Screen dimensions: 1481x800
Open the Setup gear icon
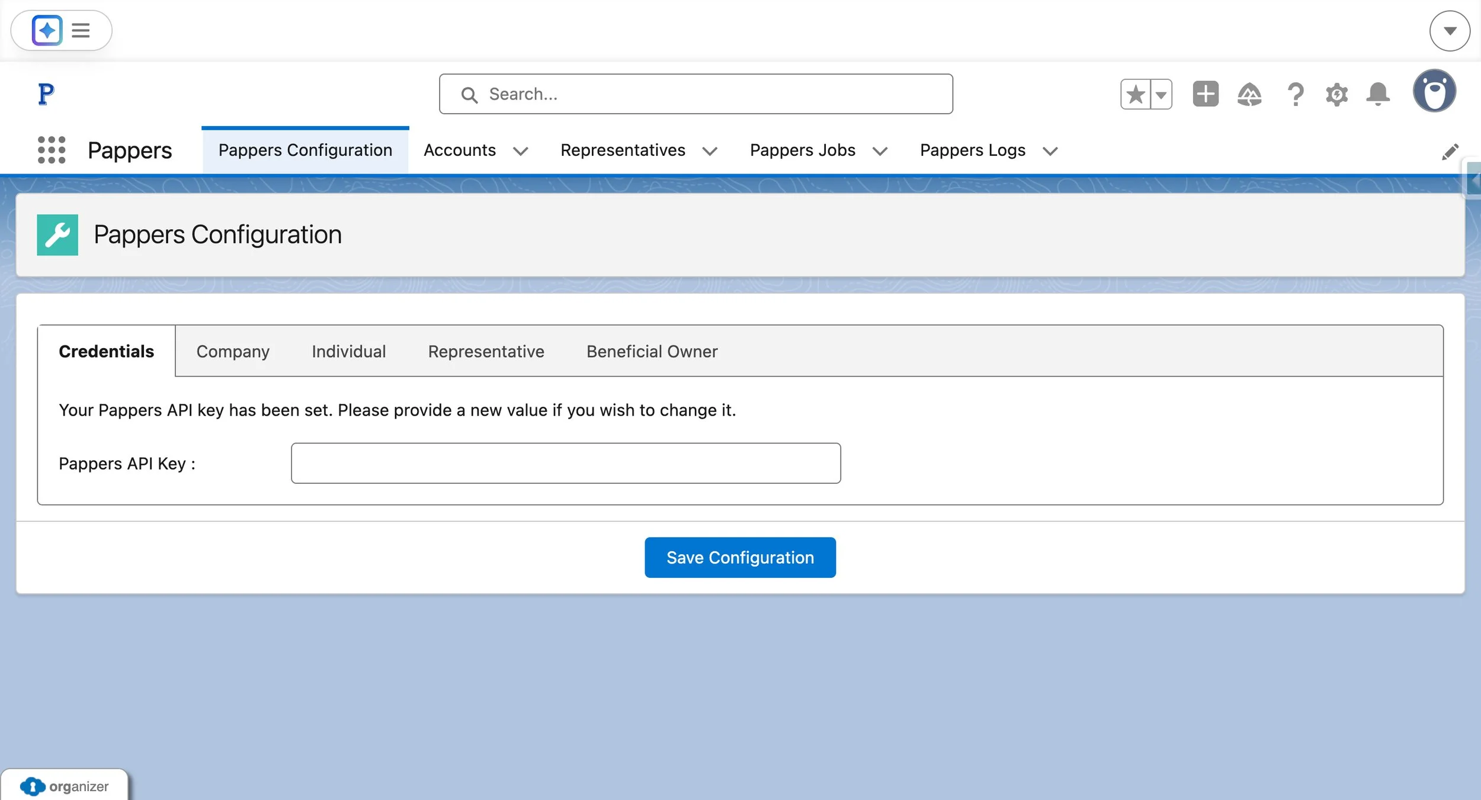1336,94
